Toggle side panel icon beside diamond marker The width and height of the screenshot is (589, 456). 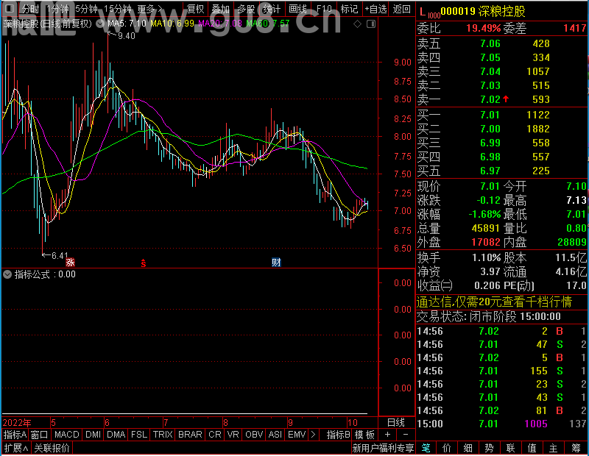[371, 24]
